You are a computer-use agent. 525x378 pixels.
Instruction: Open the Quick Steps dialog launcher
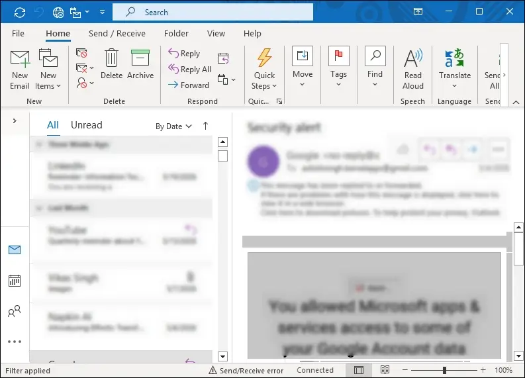tap(279, 101)
